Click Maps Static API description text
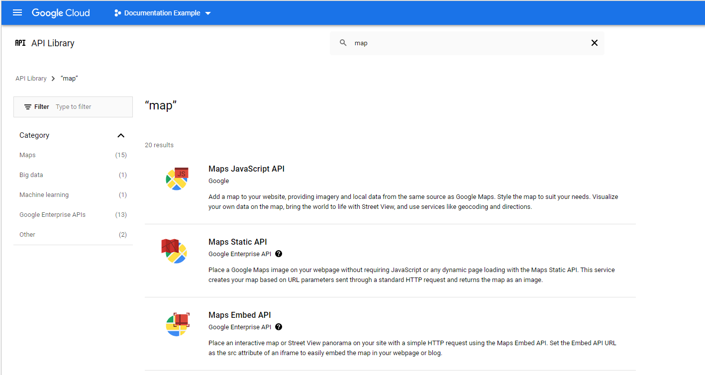The image size is (705, 375). pyautogui.click(x=411, y=275)
